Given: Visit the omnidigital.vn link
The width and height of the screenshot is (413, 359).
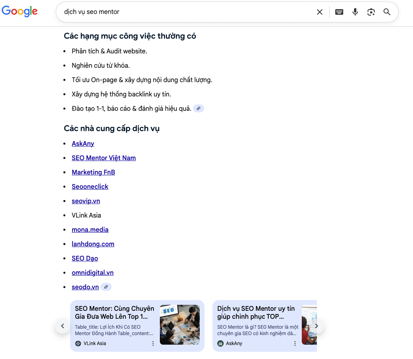Looking at the screenshot, I should pos(93,273).
